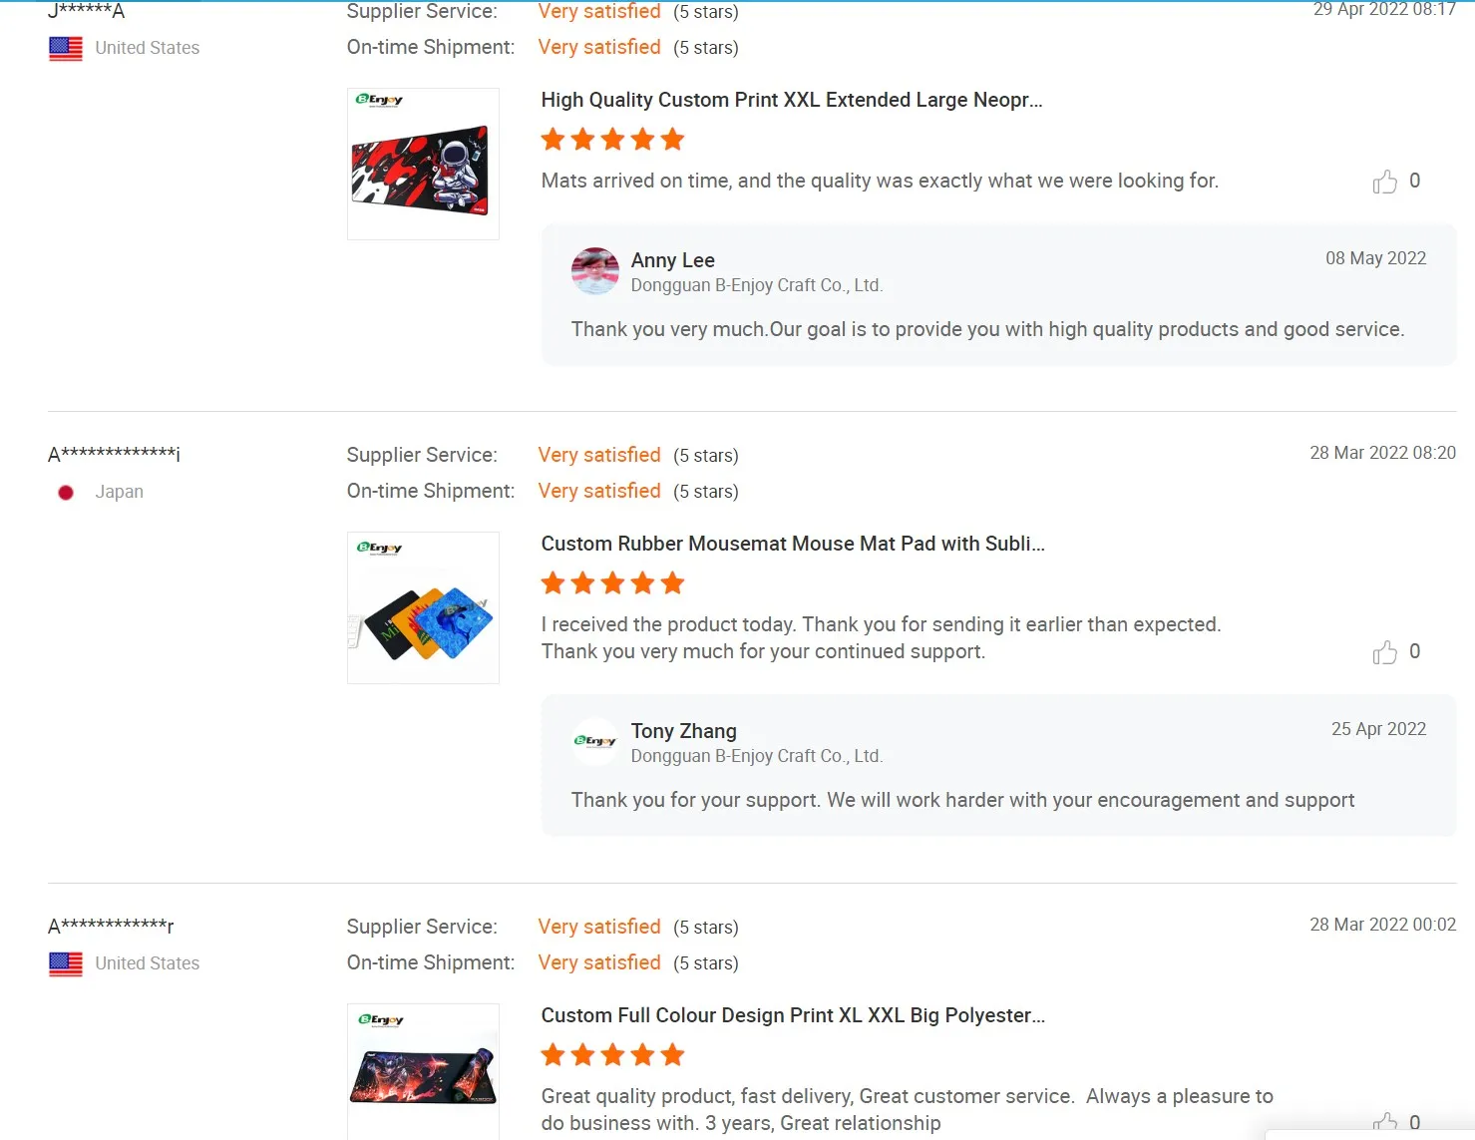
Task: Click the star rating under the Neoprene mat title
Action: click(612, 140)
